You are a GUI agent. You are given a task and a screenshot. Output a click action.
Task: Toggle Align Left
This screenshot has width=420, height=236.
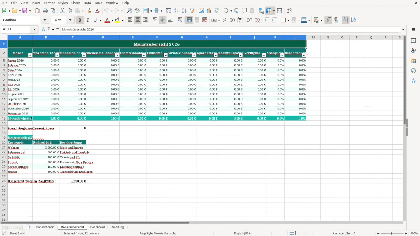(x=130, y=20)
